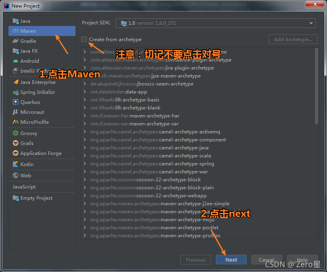This screenshot has width=327, height=272.
Task: Select the Android robot icon
Action: (16, 61)
